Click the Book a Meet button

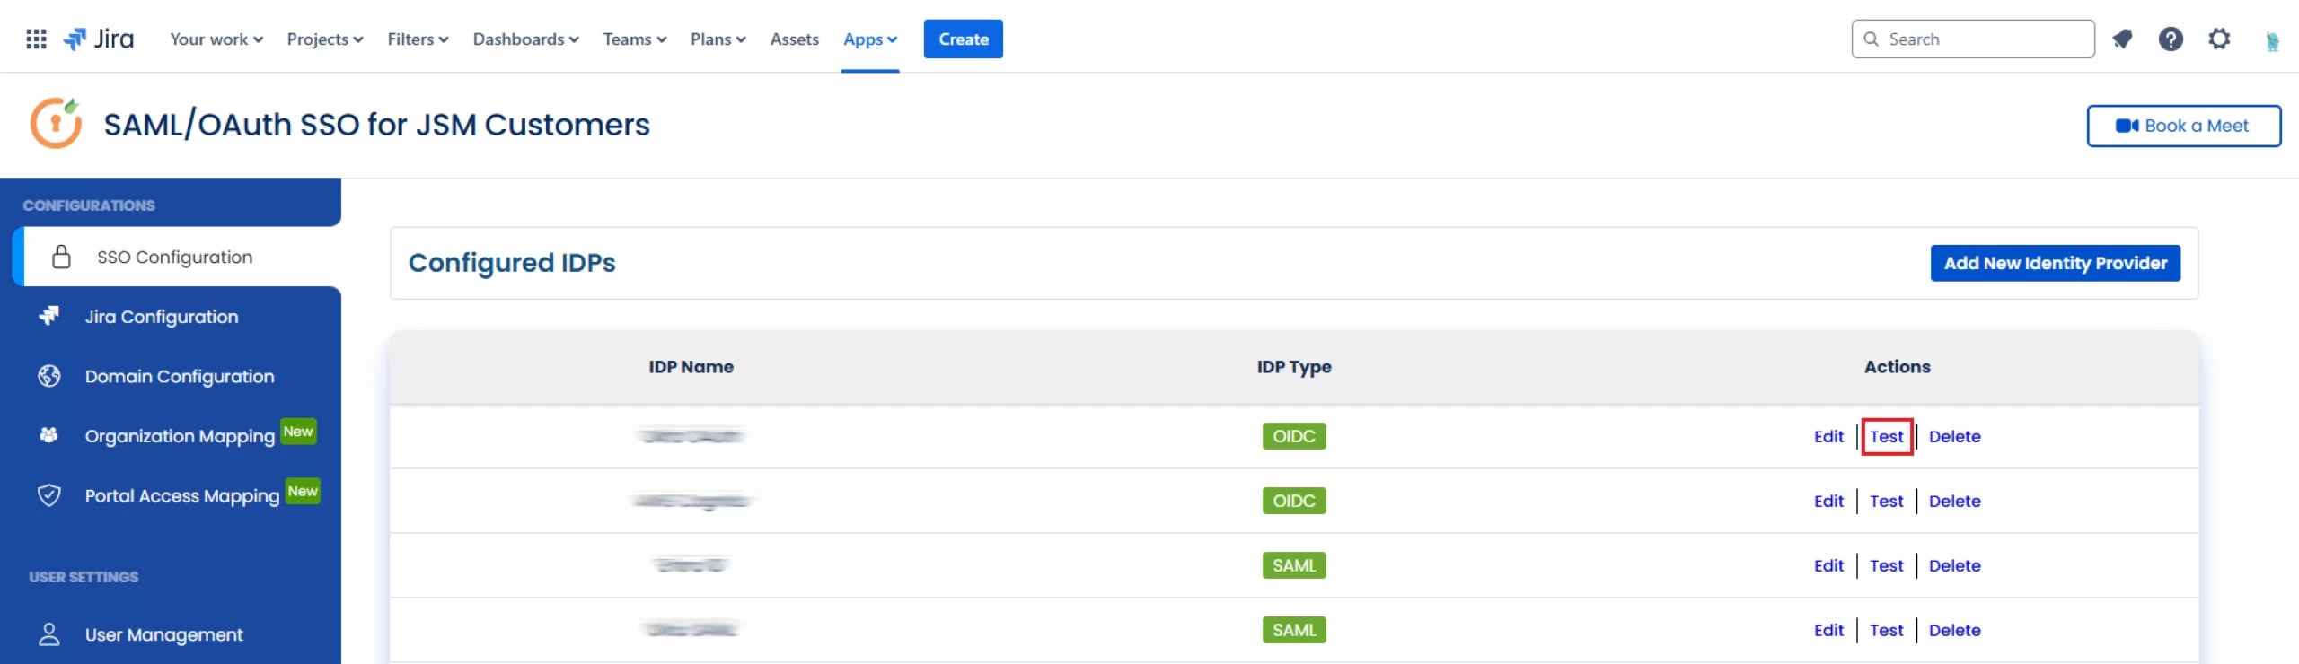pos(2183,126)
